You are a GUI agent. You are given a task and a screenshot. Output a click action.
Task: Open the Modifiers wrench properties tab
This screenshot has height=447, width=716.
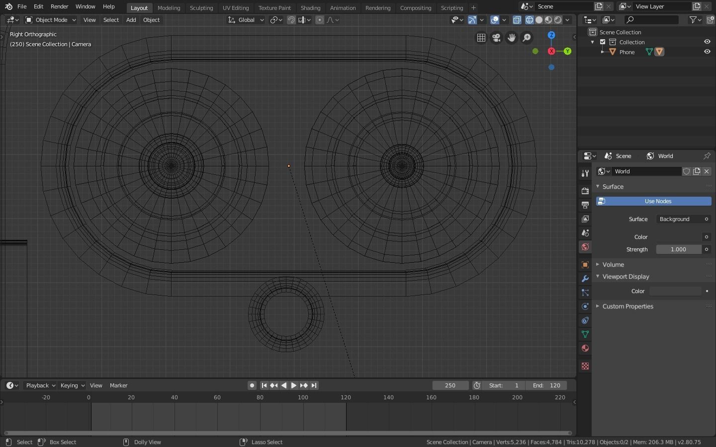[585, 279]
